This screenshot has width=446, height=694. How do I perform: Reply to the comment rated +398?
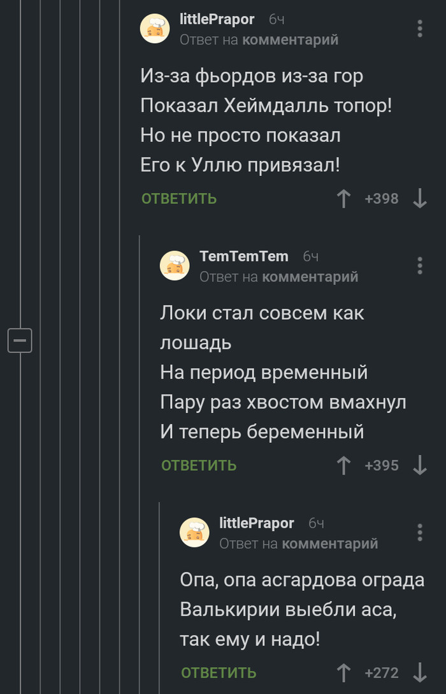(179, 199)
